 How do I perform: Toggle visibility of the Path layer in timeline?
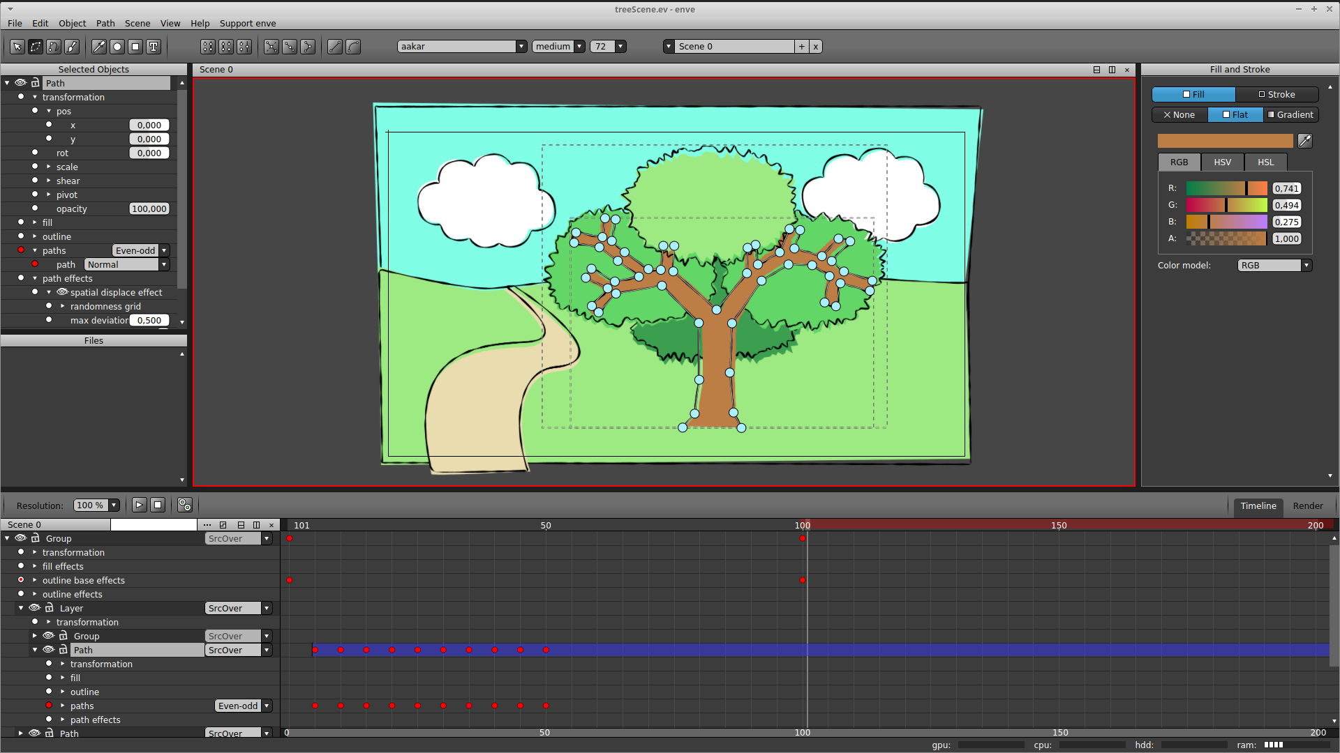coord(48,649)
